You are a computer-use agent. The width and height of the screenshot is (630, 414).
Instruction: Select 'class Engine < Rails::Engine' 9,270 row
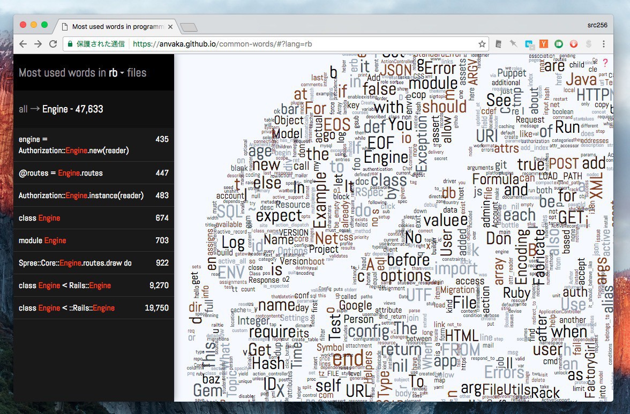[94, 285]
